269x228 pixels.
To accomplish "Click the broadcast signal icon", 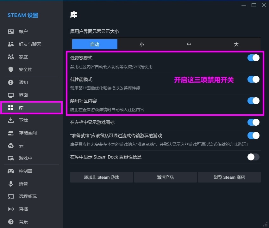I will [11, 209].
